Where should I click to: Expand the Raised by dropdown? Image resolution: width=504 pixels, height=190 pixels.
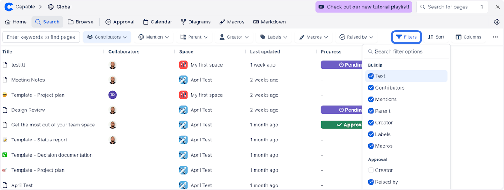point(356,37)
